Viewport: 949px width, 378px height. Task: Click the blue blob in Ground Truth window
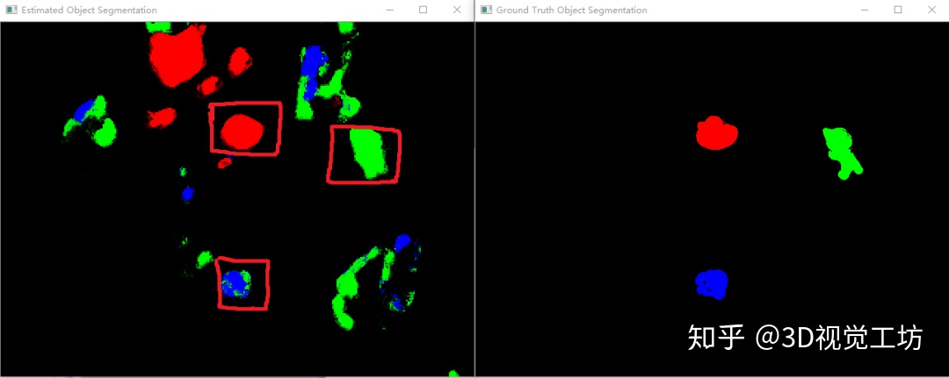712,284
